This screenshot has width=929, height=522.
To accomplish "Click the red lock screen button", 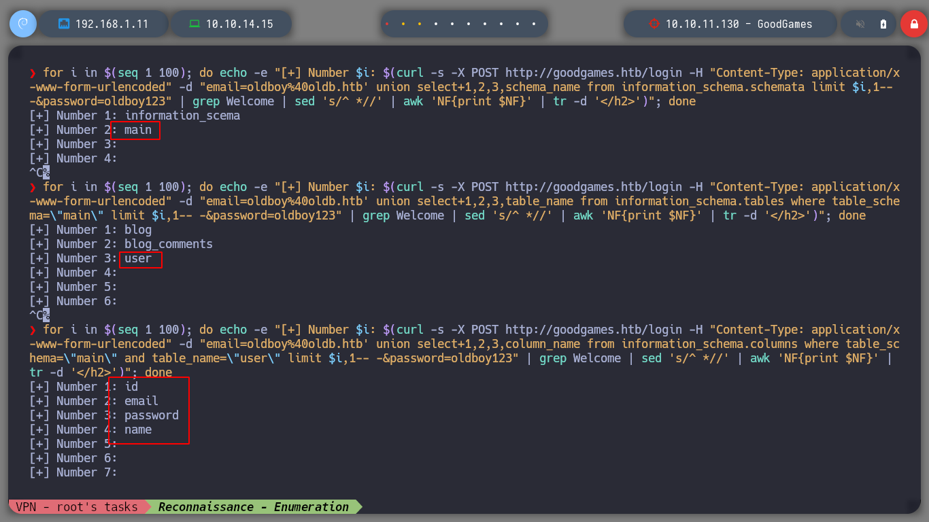I will tap(913, 24).
